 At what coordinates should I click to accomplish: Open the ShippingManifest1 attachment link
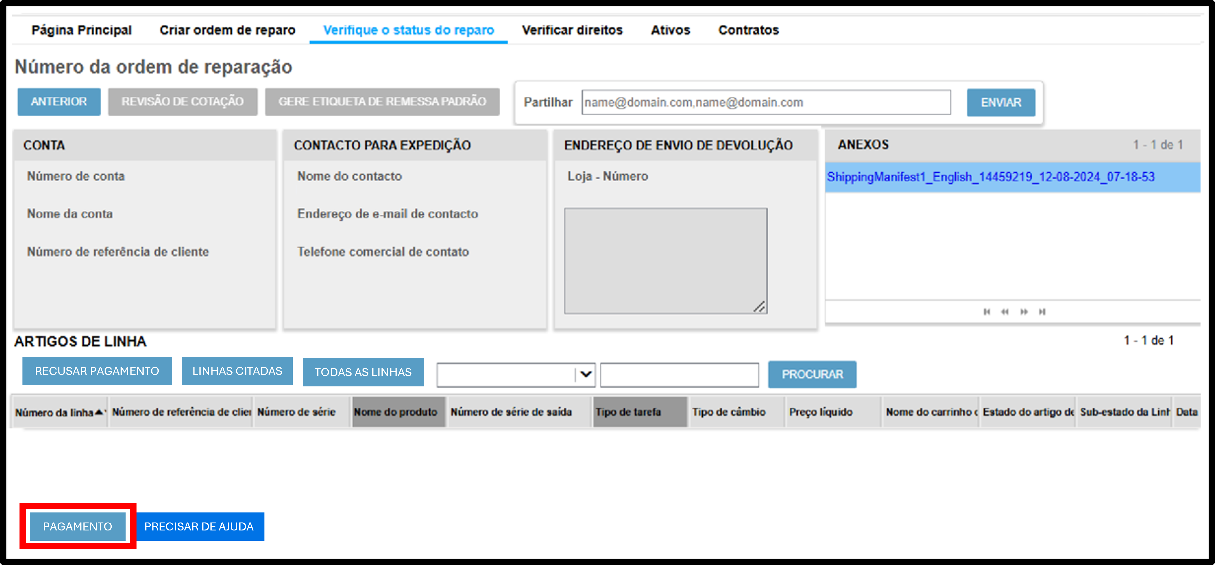pyautogui.click(x=990, y=177)
